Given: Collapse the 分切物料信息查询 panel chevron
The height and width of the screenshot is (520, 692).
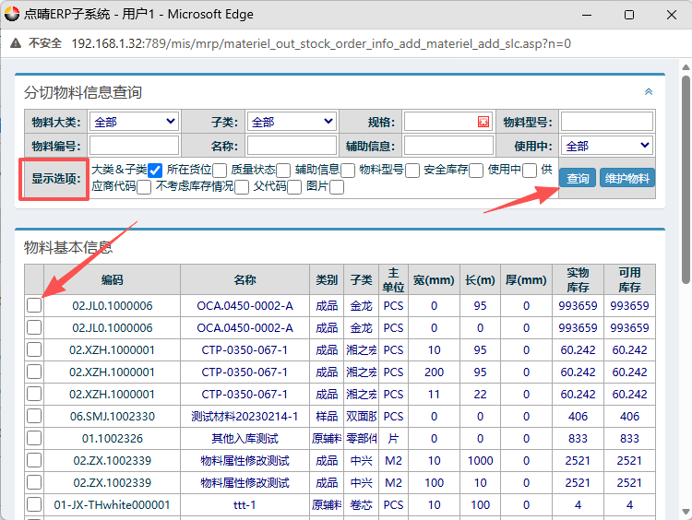Looking at the screenshot, I should pos(649,92).
